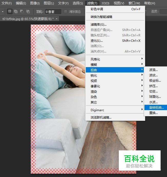Expand the 渲染 submenu
167x177 pixels.
(115, 91)
